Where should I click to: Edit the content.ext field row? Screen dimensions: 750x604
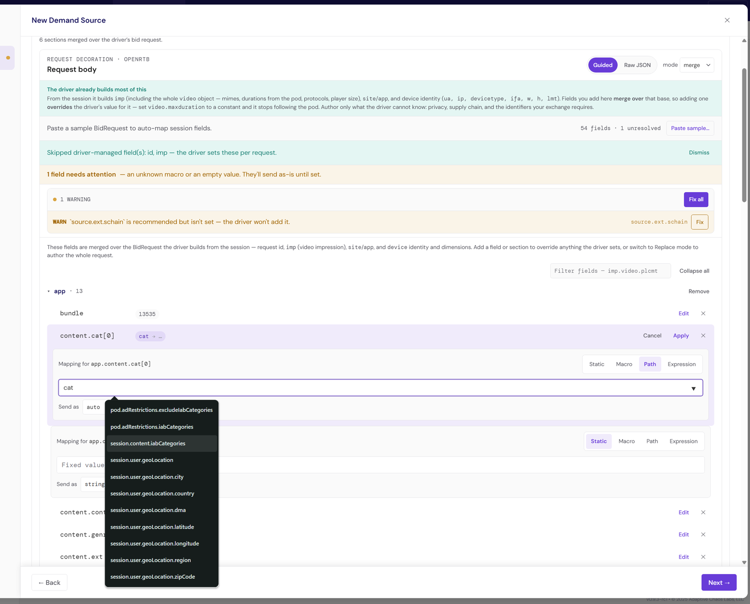click(x=683, y=557)
